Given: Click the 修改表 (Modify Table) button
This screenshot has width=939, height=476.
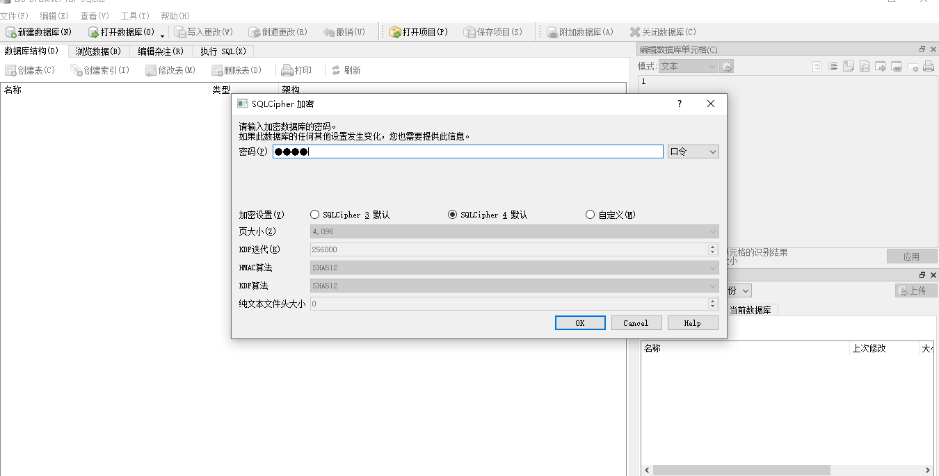Looking at the screenshot, I should point(171,70).
